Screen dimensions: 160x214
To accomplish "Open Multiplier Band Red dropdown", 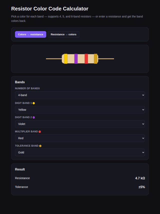I will 80,138.
